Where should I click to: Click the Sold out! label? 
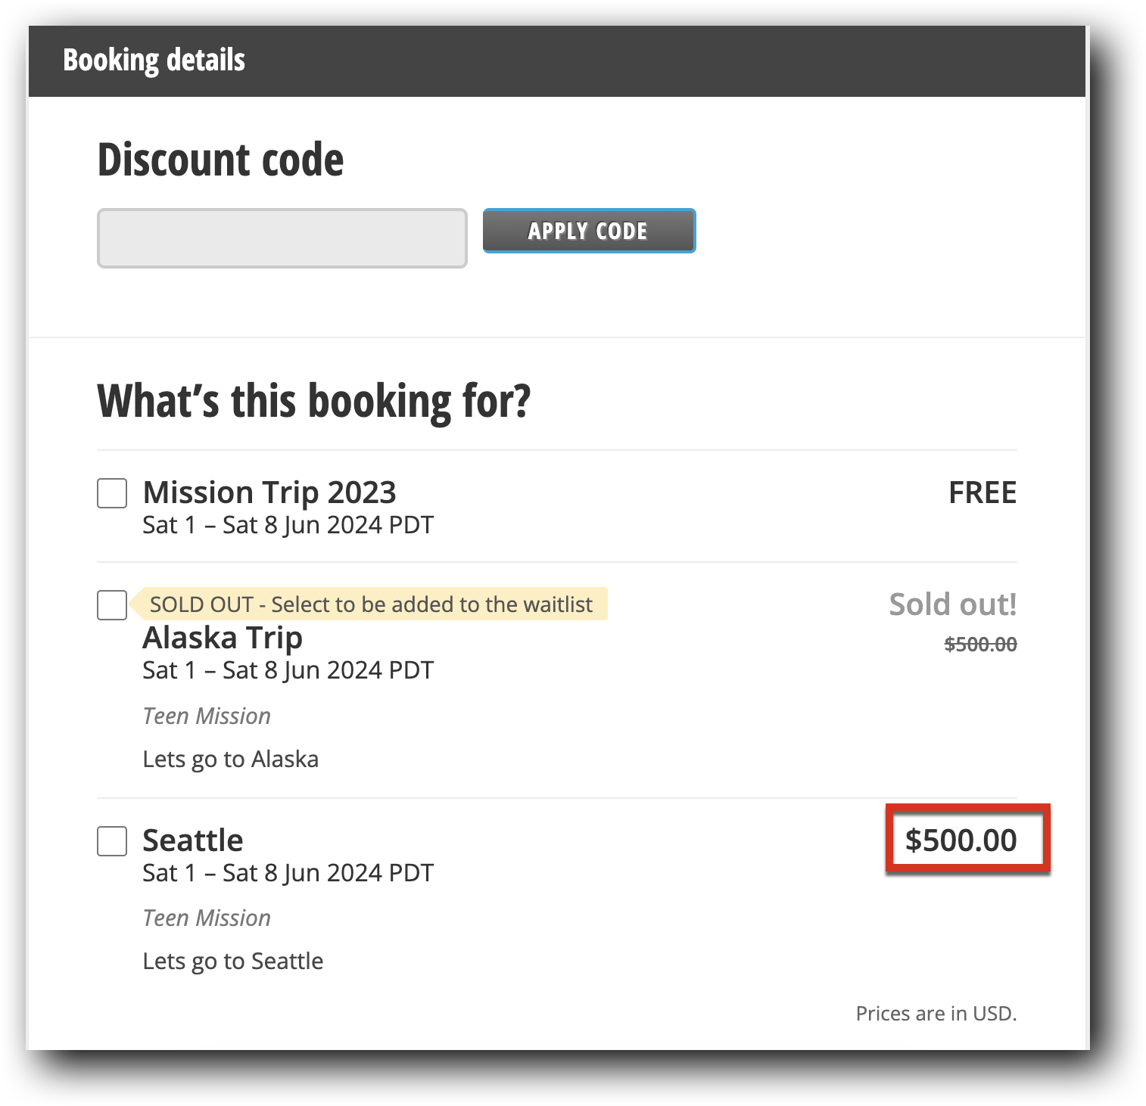click(951, 604)
